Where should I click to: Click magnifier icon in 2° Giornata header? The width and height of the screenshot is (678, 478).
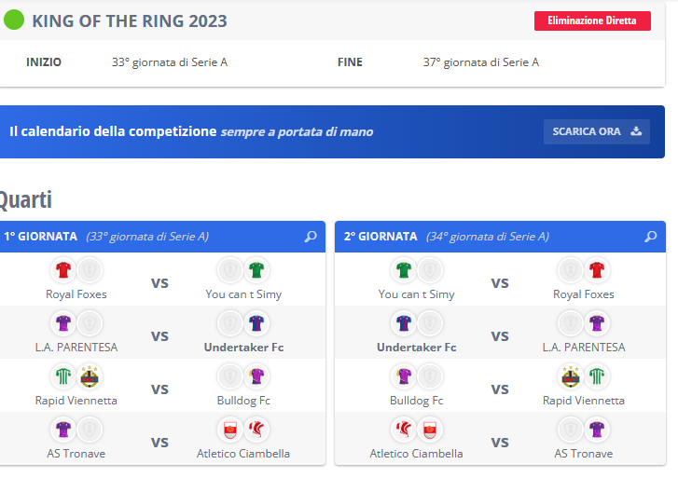coord(651,237)
